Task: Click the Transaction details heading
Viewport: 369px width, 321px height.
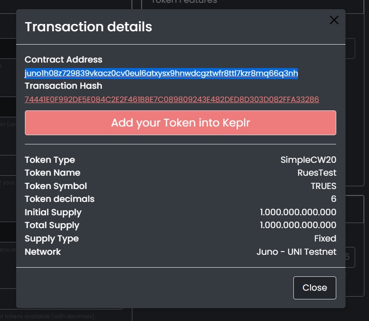Action: (x=88, y=27)
